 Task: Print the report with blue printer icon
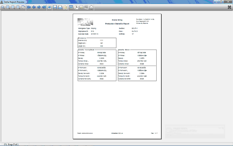tap(60, 7)
